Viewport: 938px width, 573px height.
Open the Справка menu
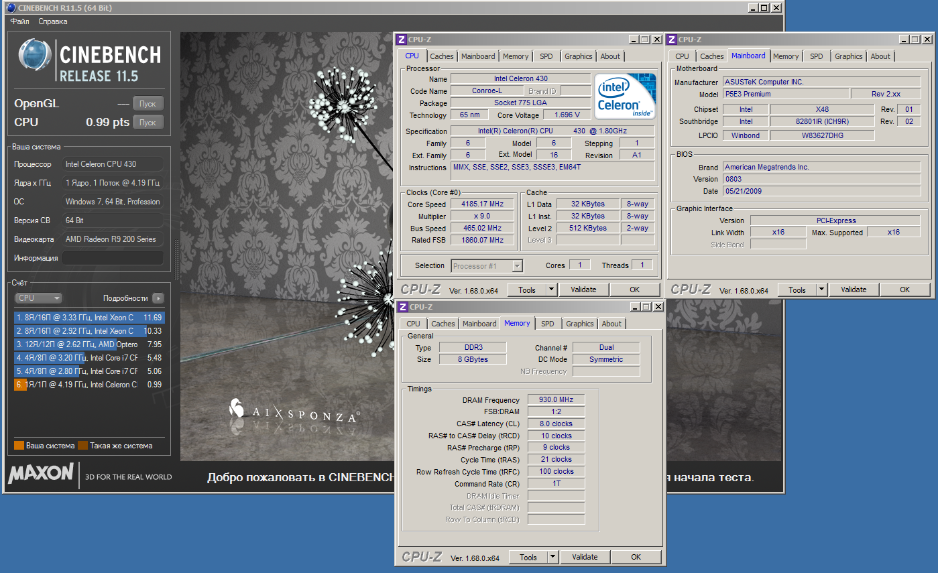tap(53, 21)
